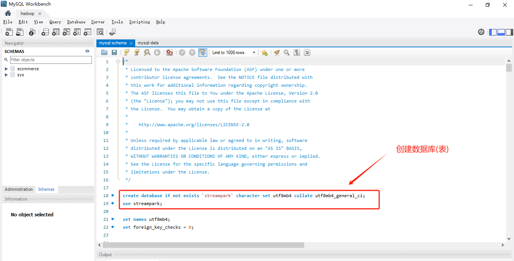
Task: Open script file in editor toolbar
Action: coord(104,53)
